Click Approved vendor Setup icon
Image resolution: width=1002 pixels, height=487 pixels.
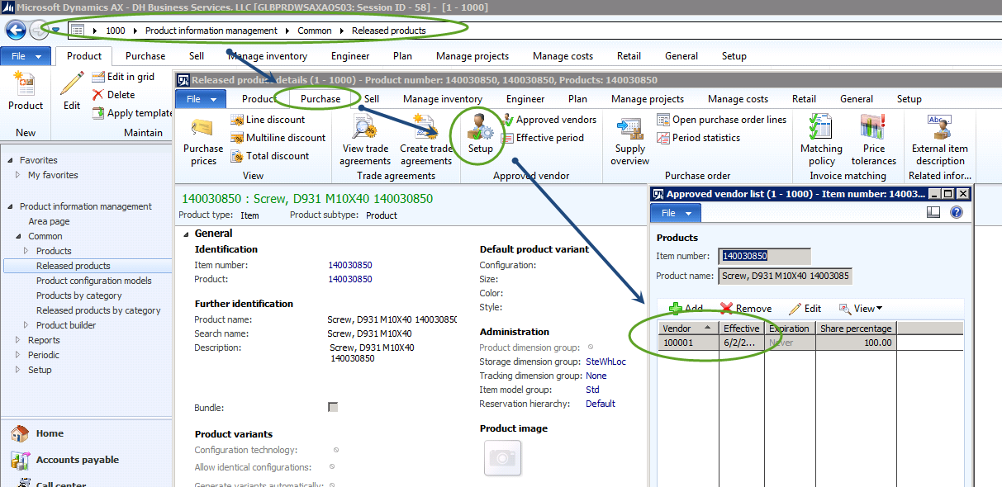(x=480, y=135)
